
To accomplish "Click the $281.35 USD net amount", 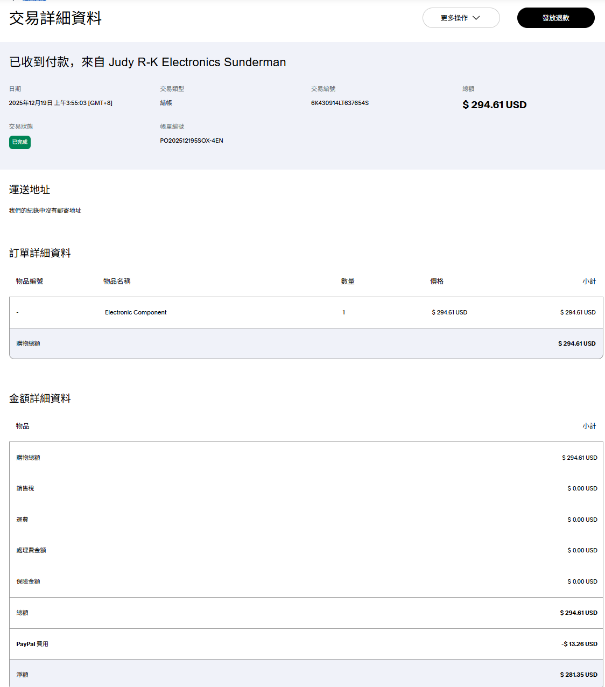I will coord(578,675).
